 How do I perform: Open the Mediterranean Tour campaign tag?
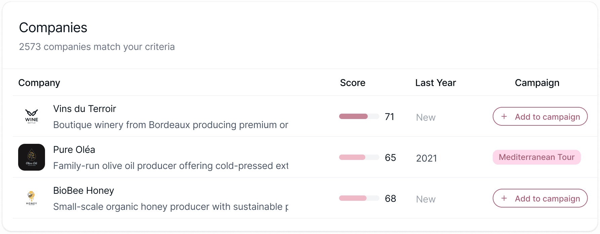[537, 157]
